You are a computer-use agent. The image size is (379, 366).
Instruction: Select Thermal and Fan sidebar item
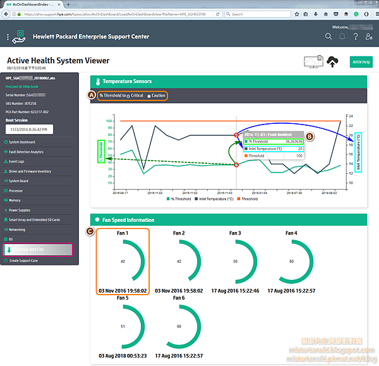coord(37,250)
